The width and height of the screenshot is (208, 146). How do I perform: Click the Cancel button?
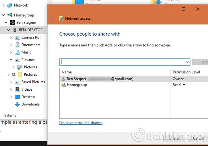[x=199, y=138]
